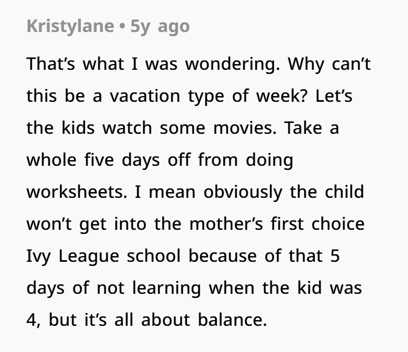Click the bullet separator after Kristylane
The height and width of the screenshot is (352, 408).
click(x=122, y=27)
